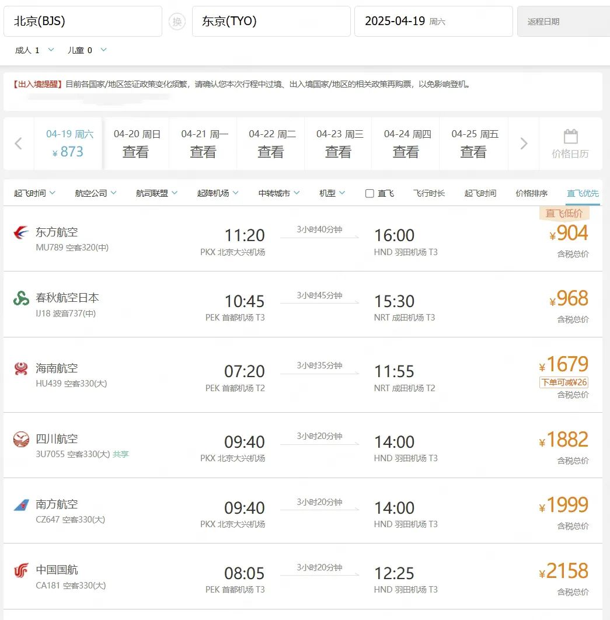Open the 儿童 child count dropdown
The image size is (610, 620).
tap(87, 50)
